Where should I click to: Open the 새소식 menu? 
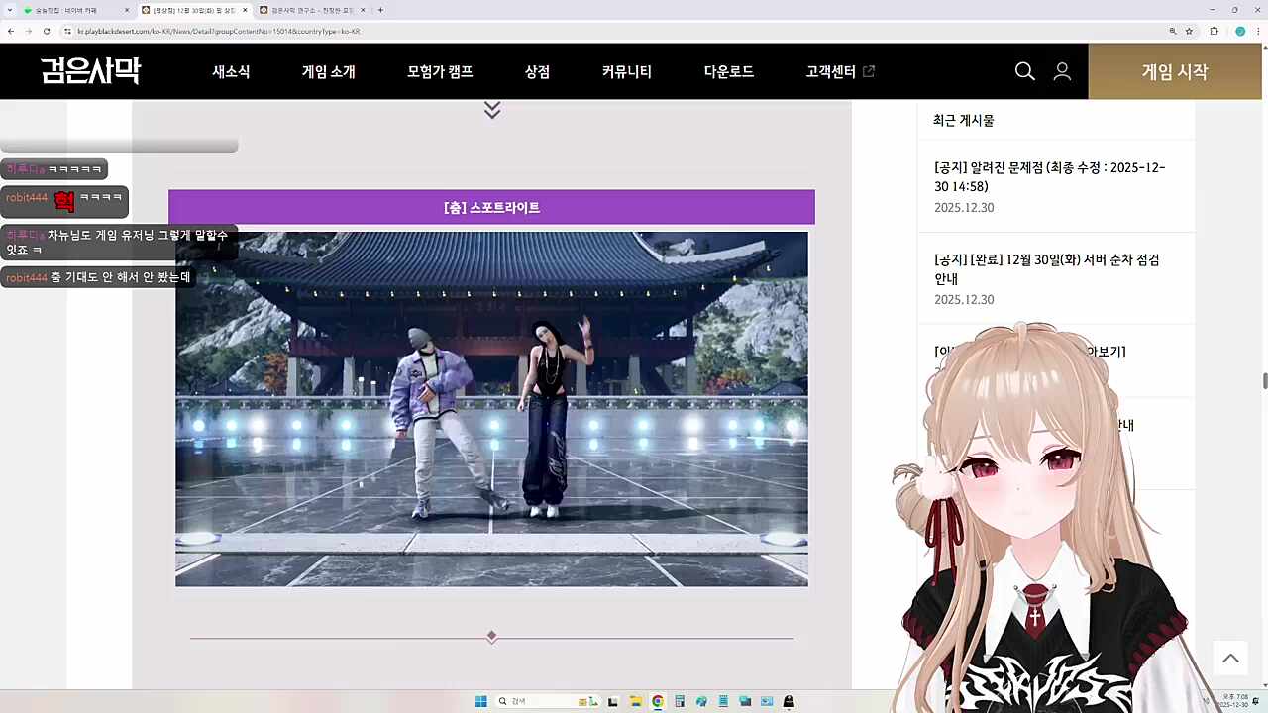(x=231, y=71)
